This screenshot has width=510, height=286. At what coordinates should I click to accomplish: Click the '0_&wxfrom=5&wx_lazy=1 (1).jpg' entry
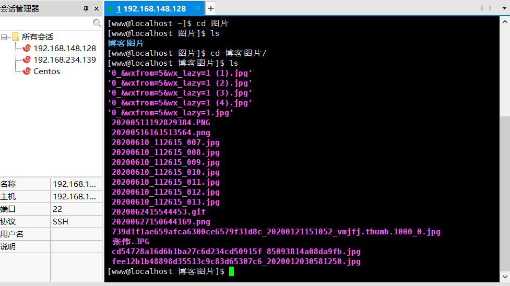(x=180, y=73)
